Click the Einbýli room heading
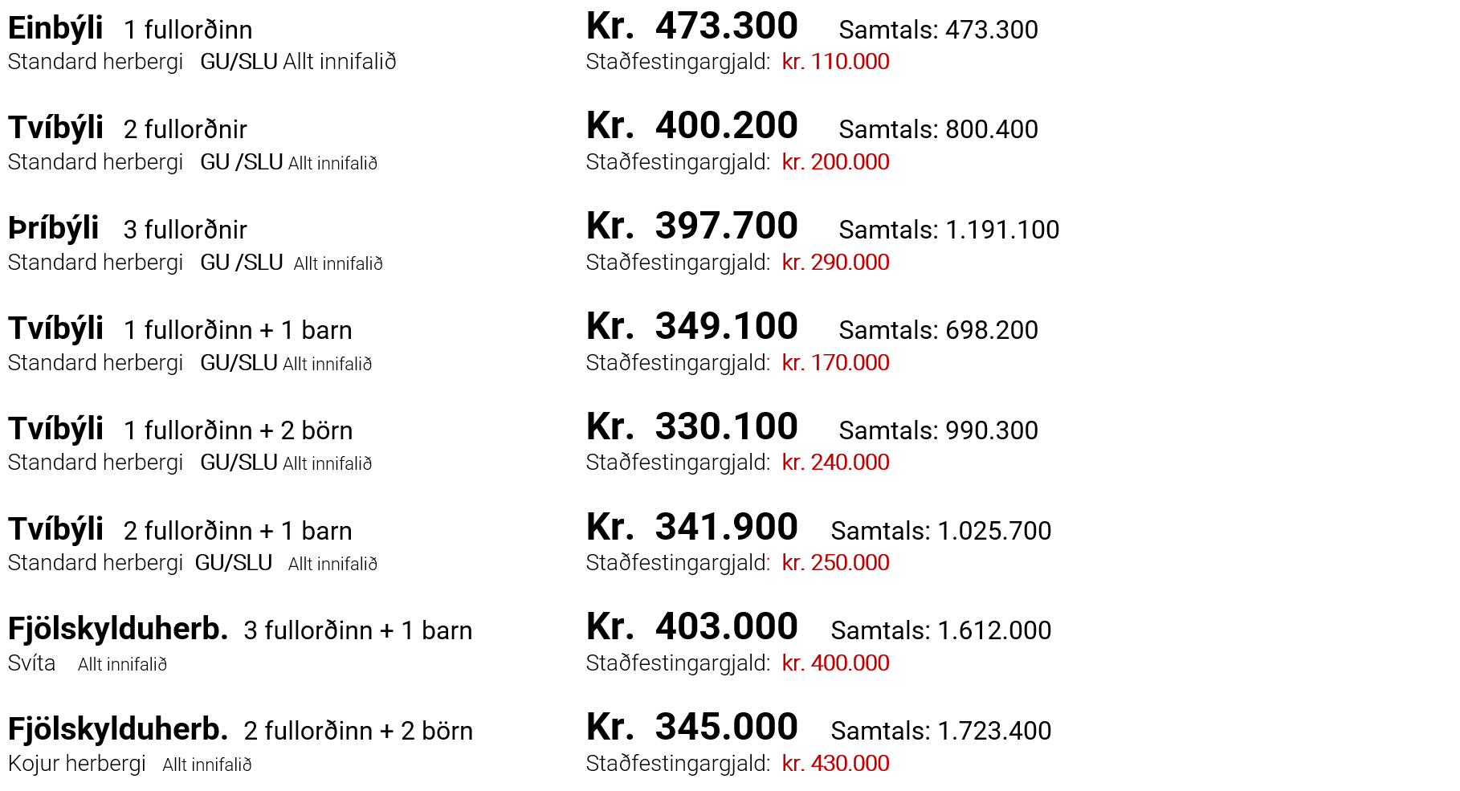Screen dimensions: 1460x791 point(55,28)
